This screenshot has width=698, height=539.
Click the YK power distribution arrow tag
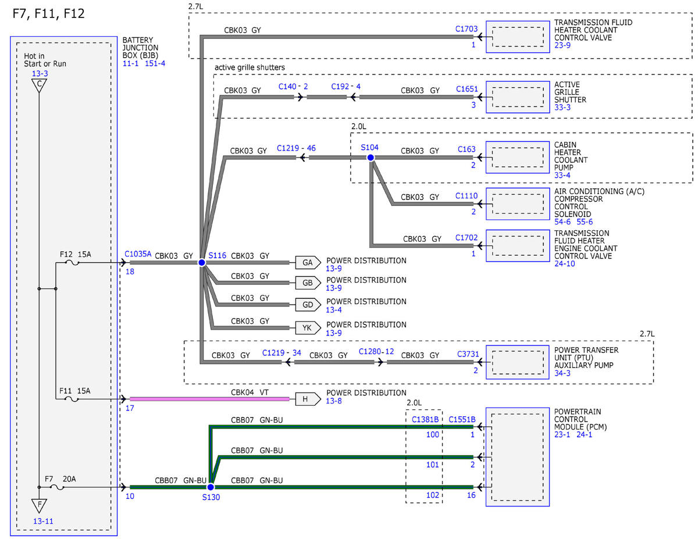tap(308, 328)
